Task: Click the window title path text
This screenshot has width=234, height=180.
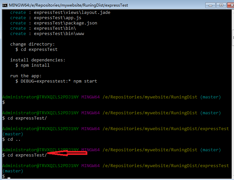Action: pos(68,5)
